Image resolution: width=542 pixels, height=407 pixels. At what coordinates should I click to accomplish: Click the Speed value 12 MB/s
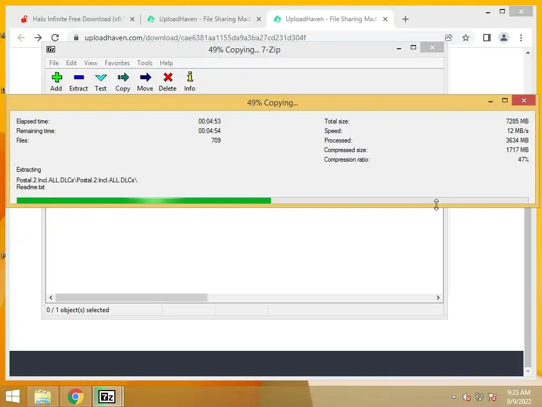coord(518,131)
